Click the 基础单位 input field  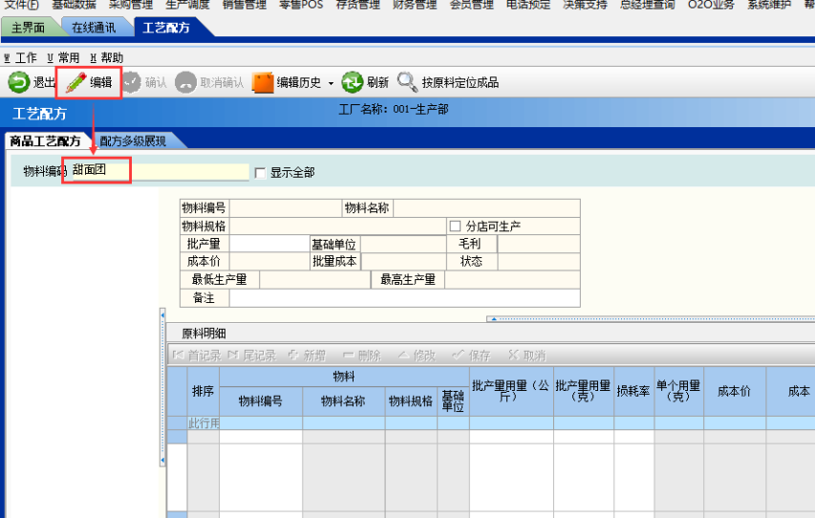pos(403,244)
